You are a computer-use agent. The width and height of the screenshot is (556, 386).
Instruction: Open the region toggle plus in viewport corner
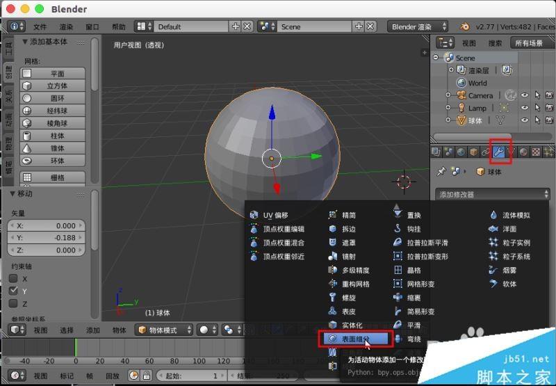point(425,52)
